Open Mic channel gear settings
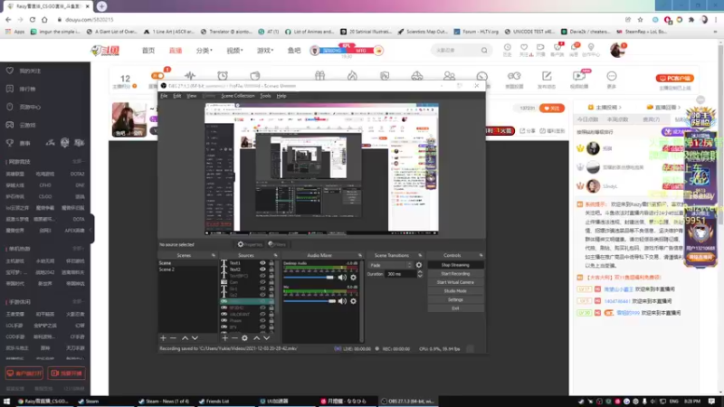The height and width of the screenshot is (407, 724). click(x=353, y=301)
